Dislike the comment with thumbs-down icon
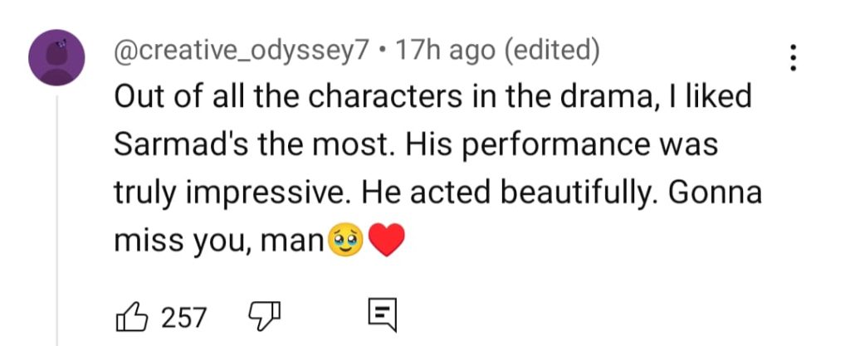The height and width of the screenshot is (346, 850). tap(265, 315)
